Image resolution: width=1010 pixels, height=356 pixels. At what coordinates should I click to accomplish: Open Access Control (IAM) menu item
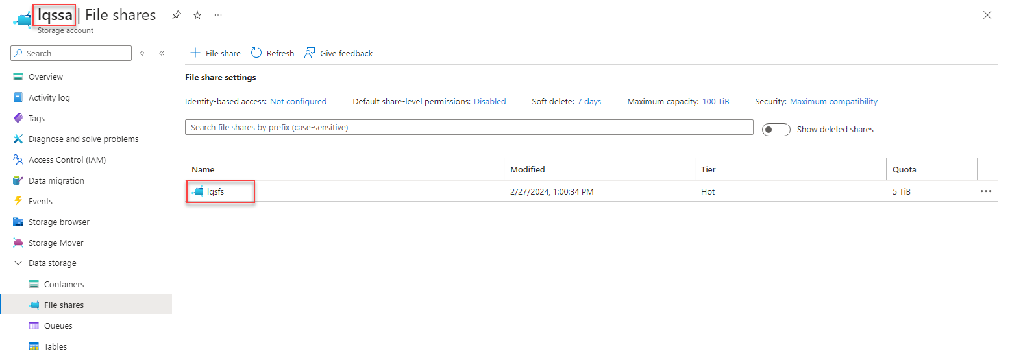[67, 160]
